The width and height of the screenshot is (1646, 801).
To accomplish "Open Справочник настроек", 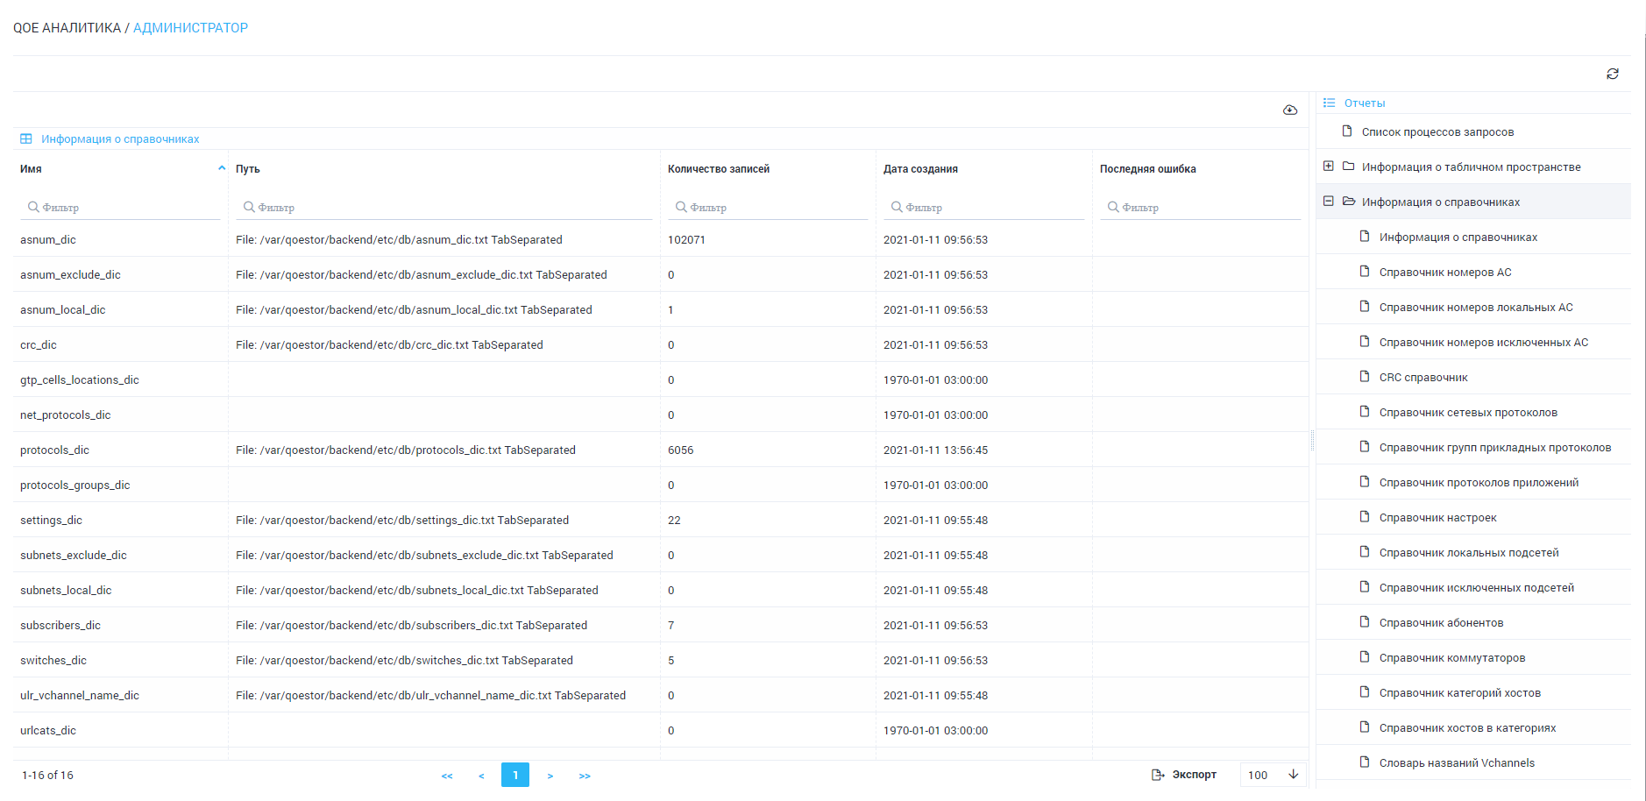I will (1437, 518).
